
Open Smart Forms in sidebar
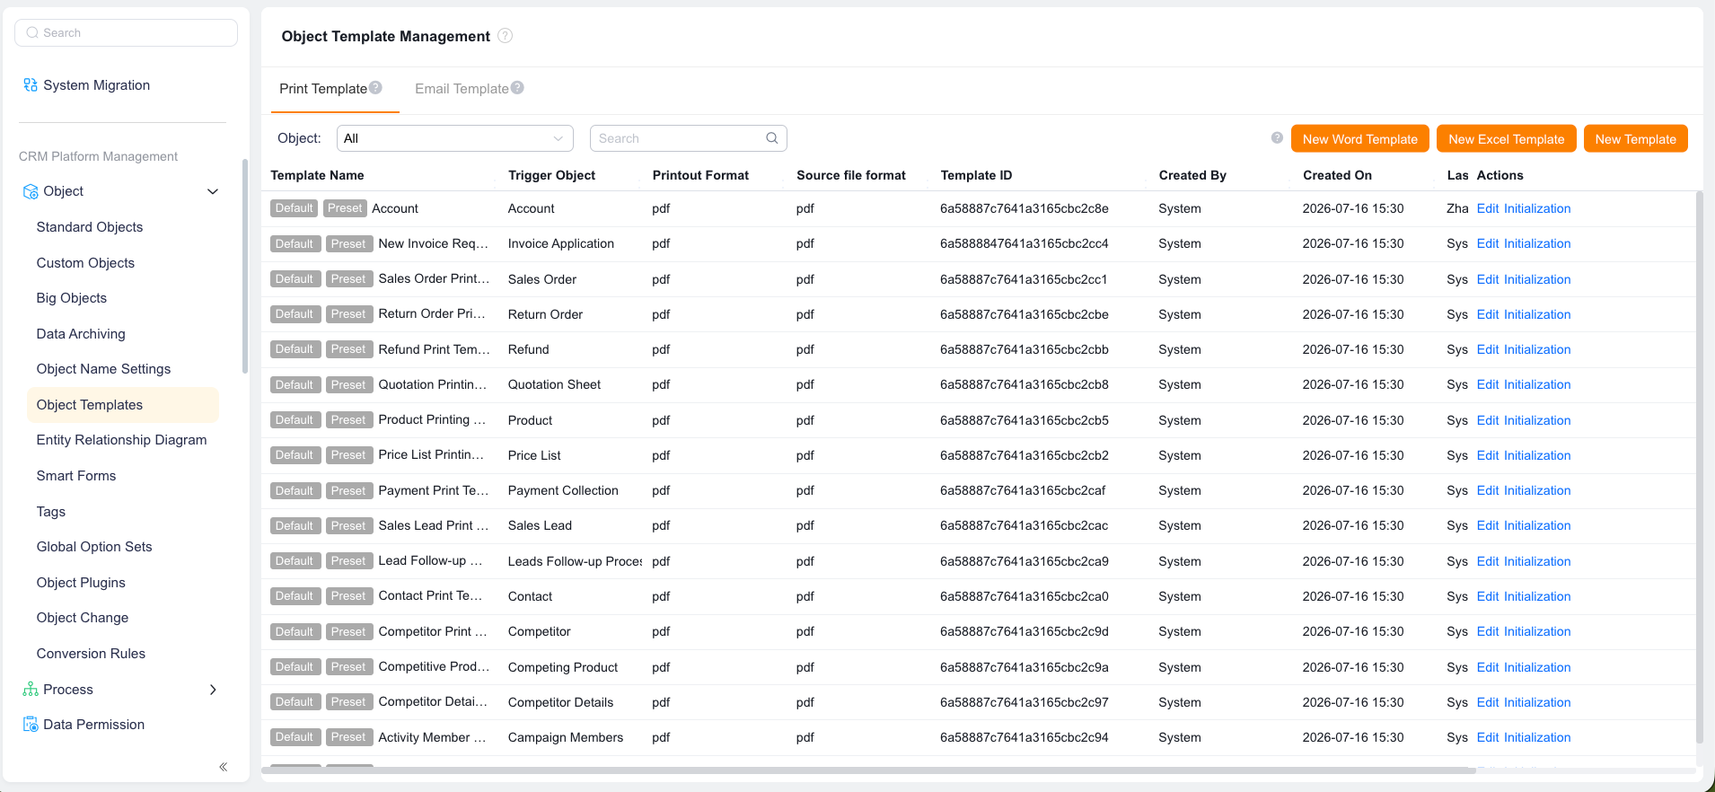76,476
